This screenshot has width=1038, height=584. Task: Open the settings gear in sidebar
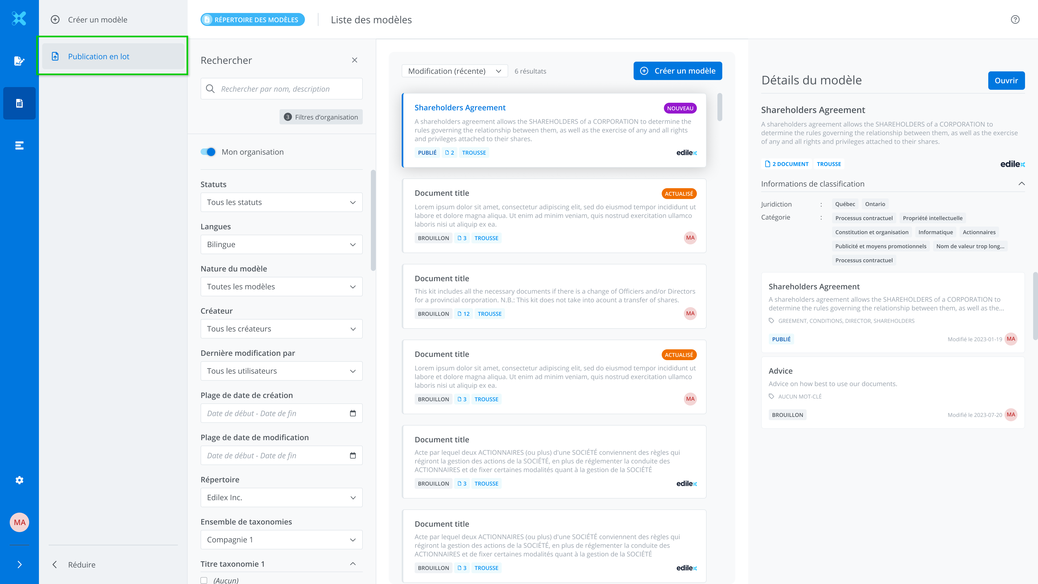(19, 480)
